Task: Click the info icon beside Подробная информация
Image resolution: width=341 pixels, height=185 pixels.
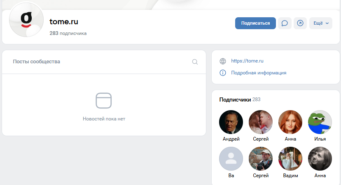Action: point(223,73)
